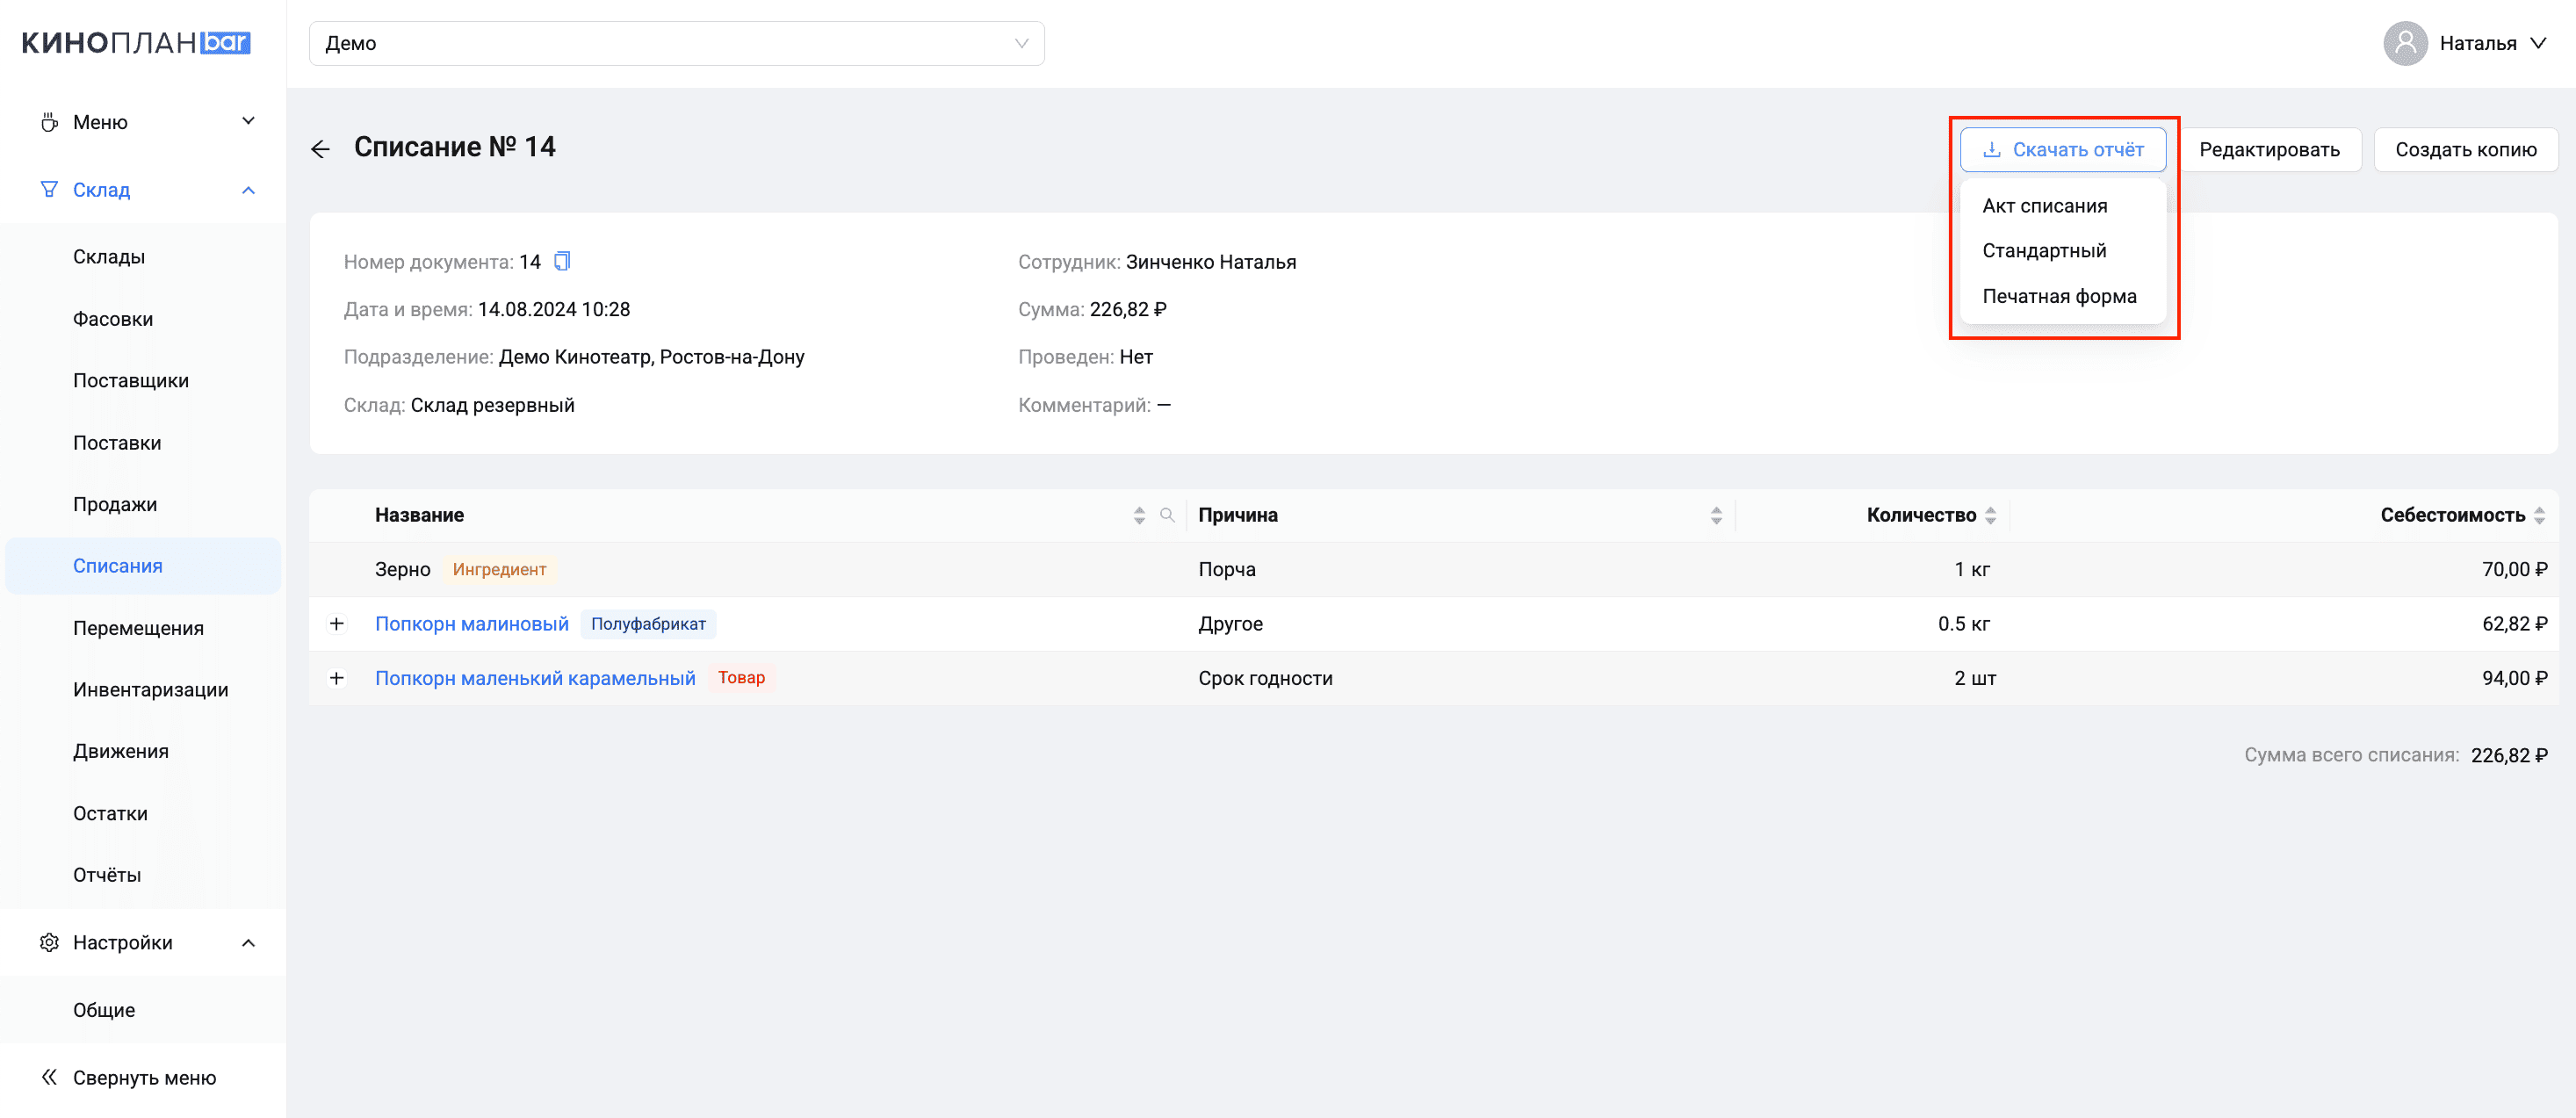Sort table by Себестоимость column arrows

pos(2539,515)
